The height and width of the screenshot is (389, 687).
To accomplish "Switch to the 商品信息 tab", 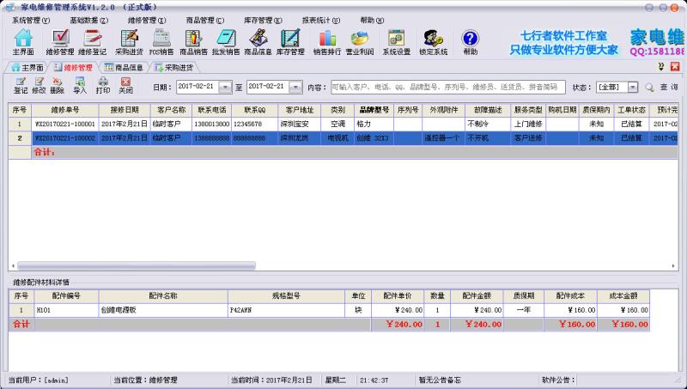I will [x=124, y=68].
